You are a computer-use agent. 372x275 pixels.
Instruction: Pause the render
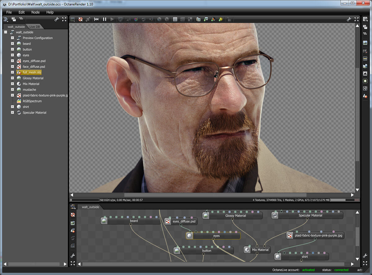(x=104, y=19)
